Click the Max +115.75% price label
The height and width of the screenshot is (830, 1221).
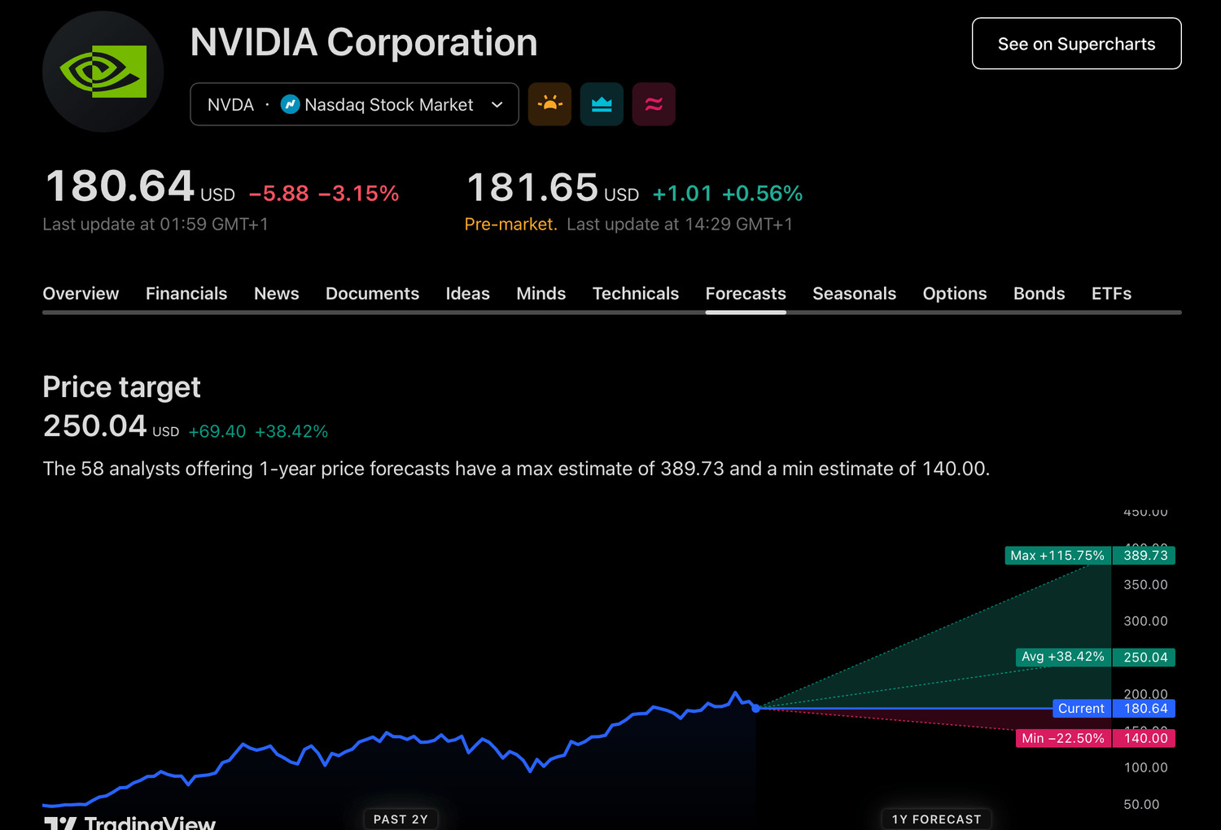[x=1057, y=556]
